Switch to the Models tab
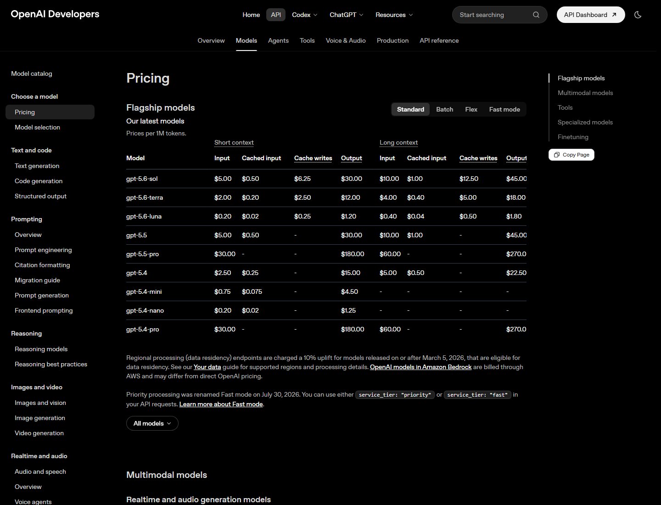Screen dimensions: 661x505 (x=246, y=40)
